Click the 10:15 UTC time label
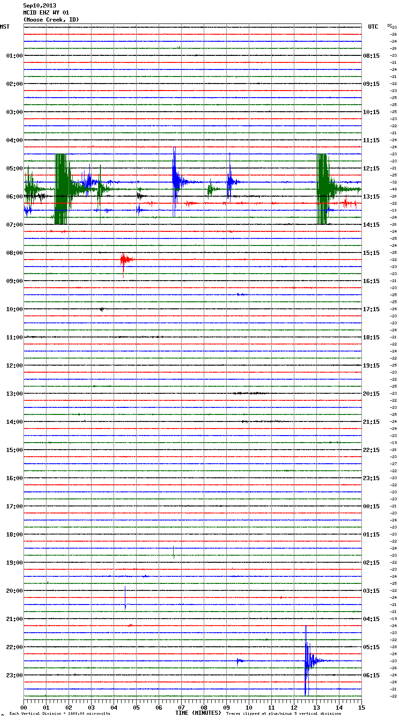Viewport: 399px width, 720px height. 371,112
